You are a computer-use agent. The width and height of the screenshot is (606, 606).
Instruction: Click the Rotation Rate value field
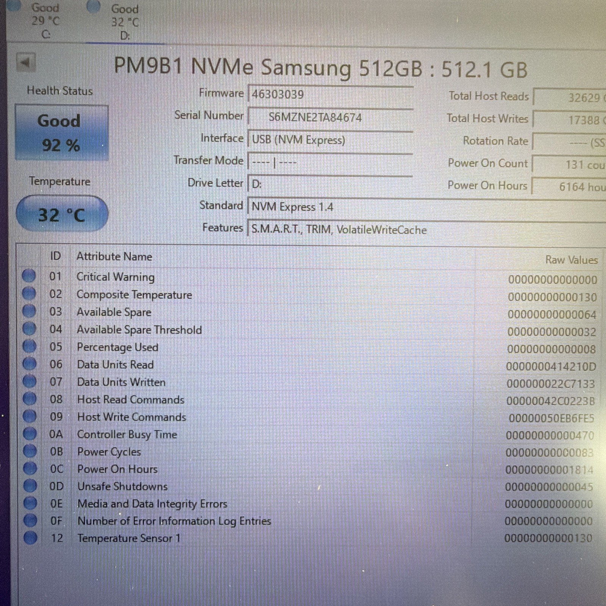570,142
